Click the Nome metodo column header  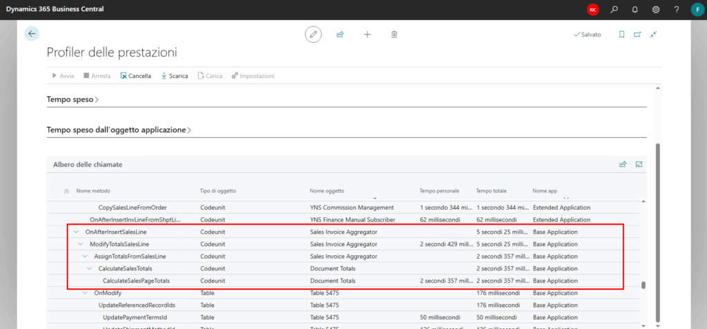93,190
